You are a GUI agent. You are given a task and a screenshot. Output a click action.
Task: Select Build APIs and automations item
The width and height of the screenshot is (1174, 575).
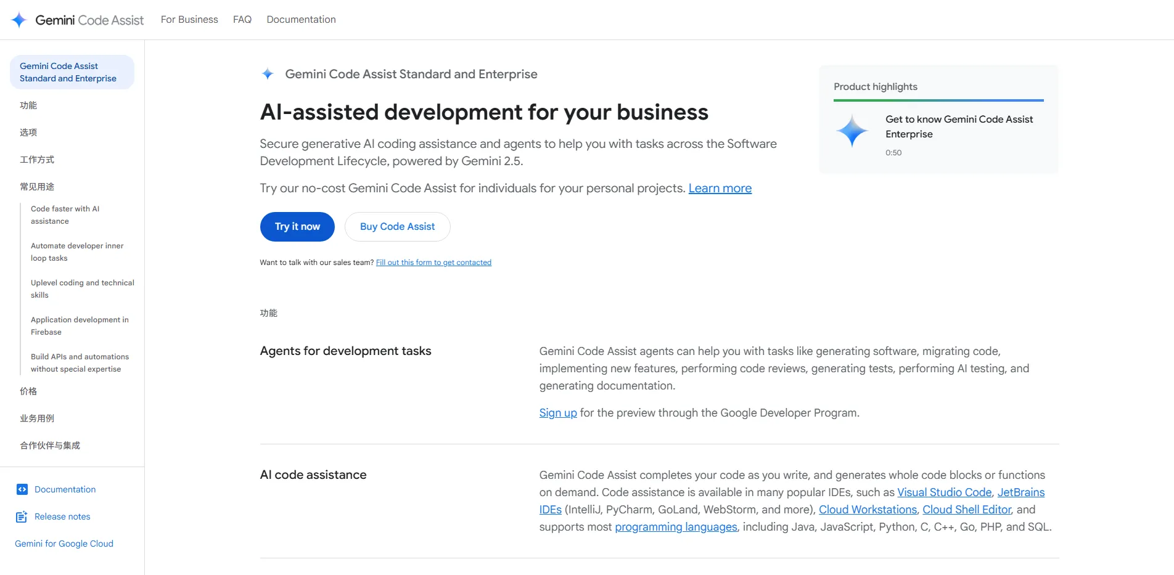[x=80, y=363]
